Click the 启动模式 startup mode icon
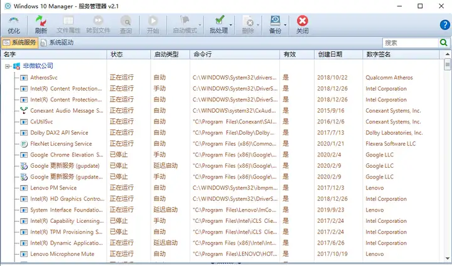This screenshot has width=452, height=266. point(185,20)
